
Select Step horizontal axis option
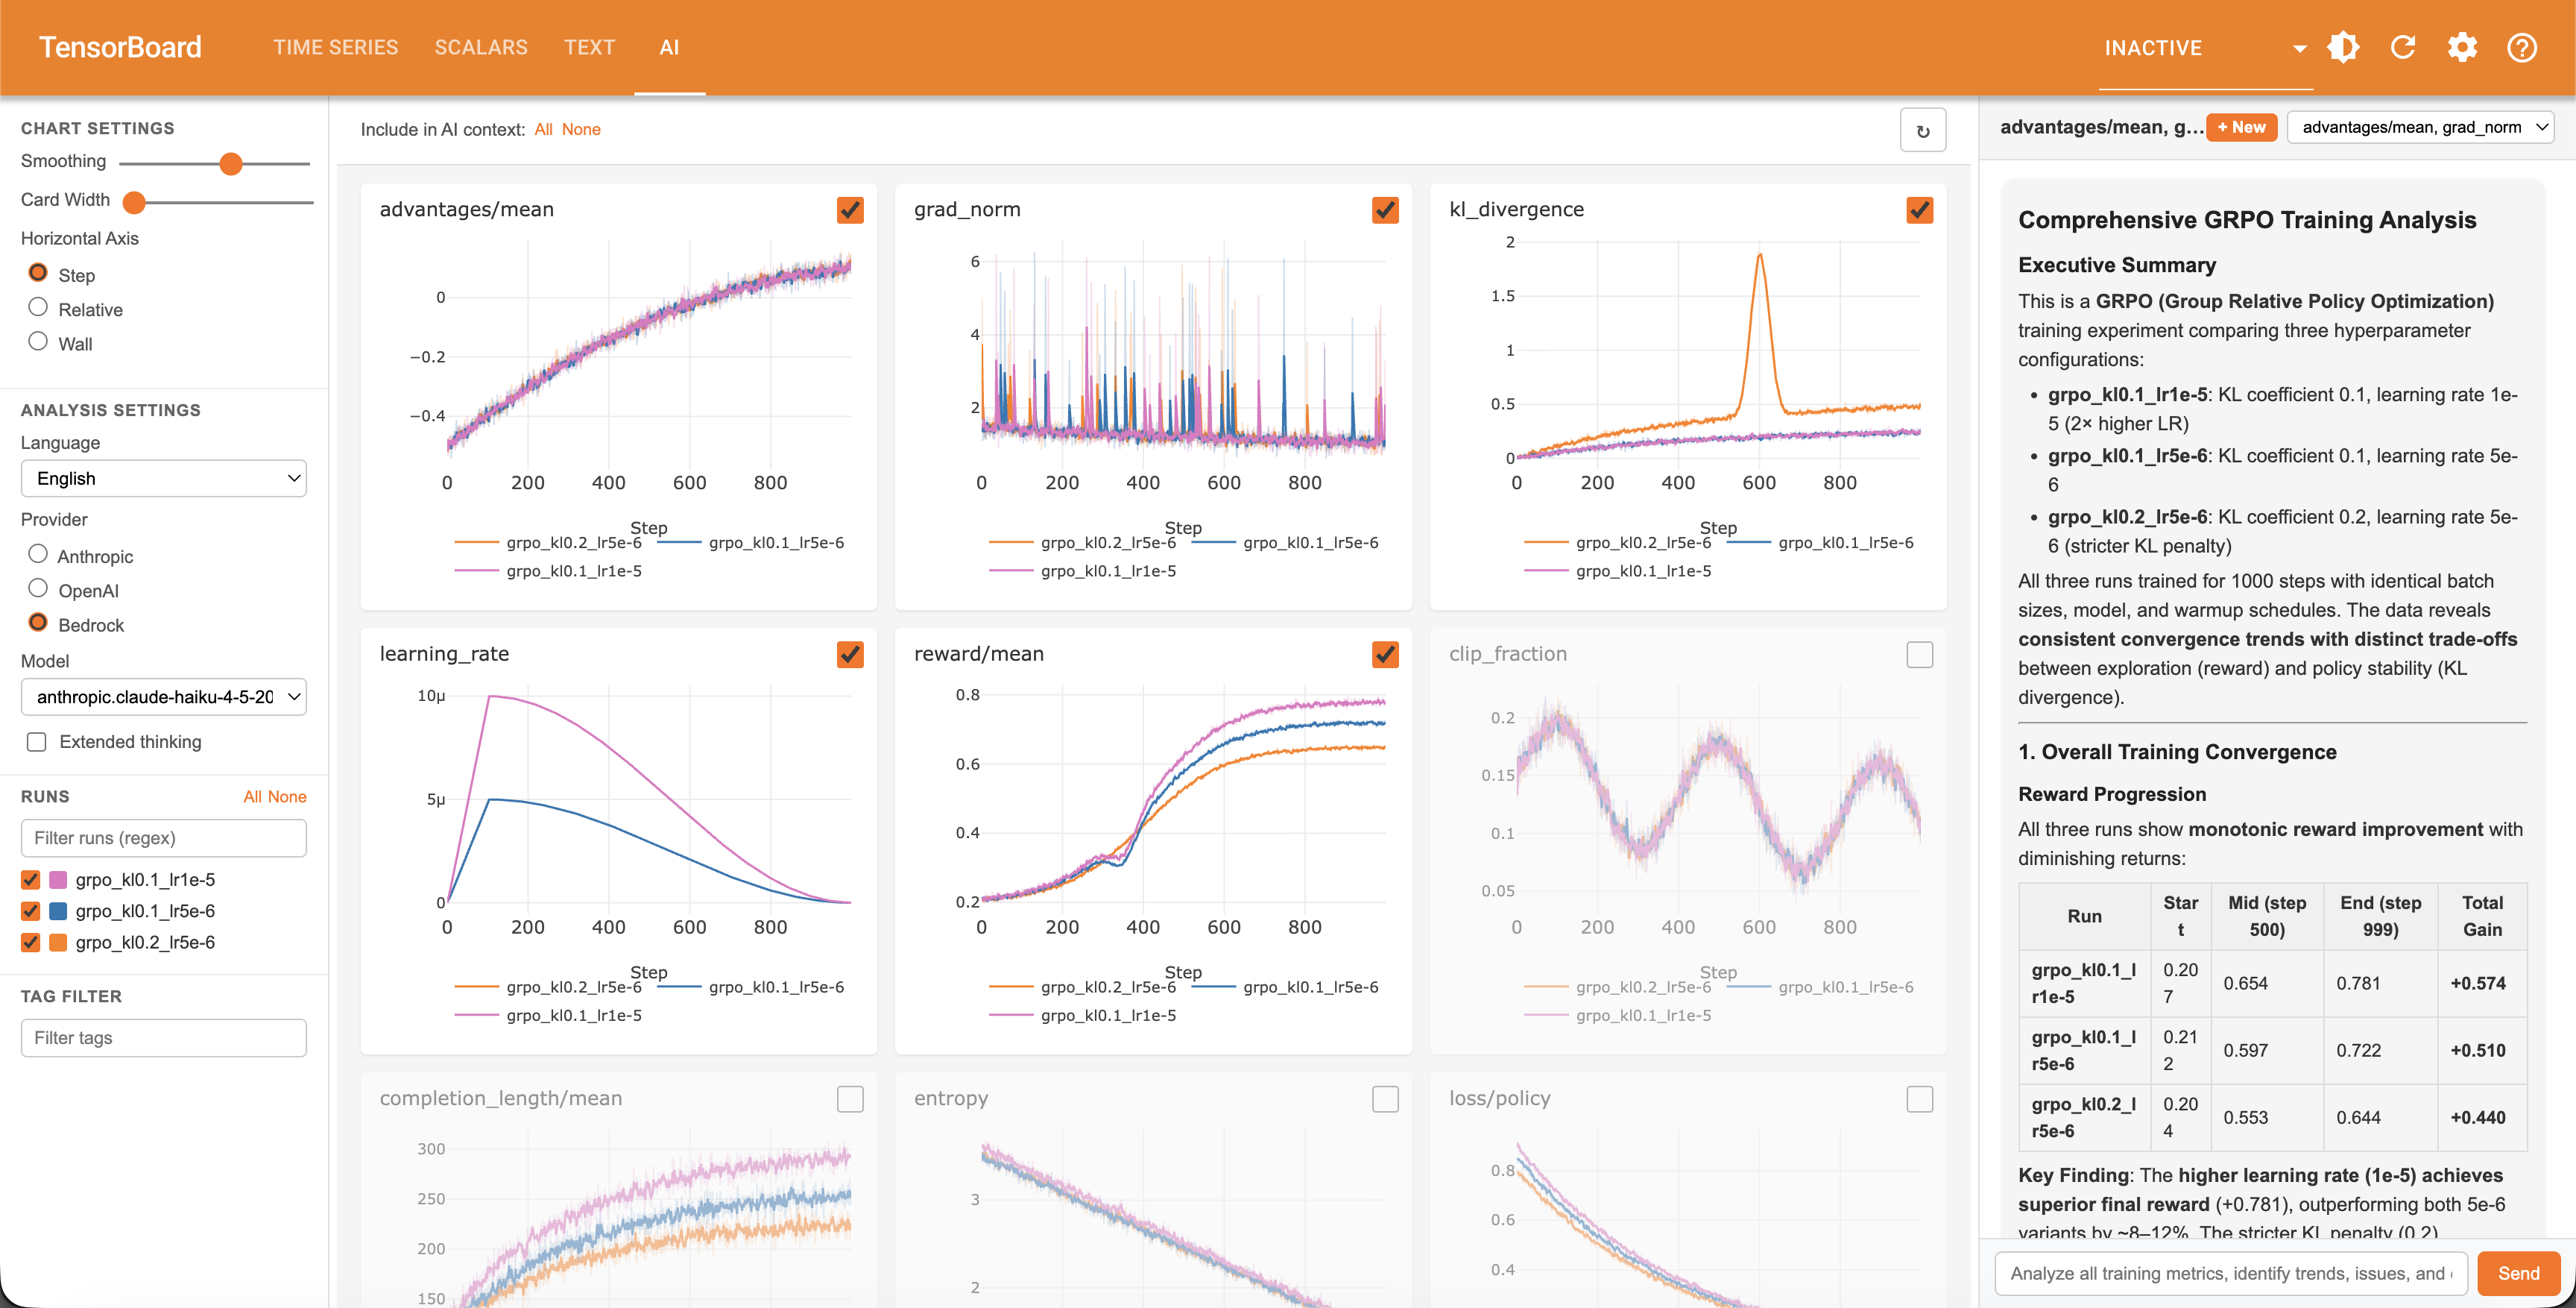pyautogui.click(x=38, y=273)
